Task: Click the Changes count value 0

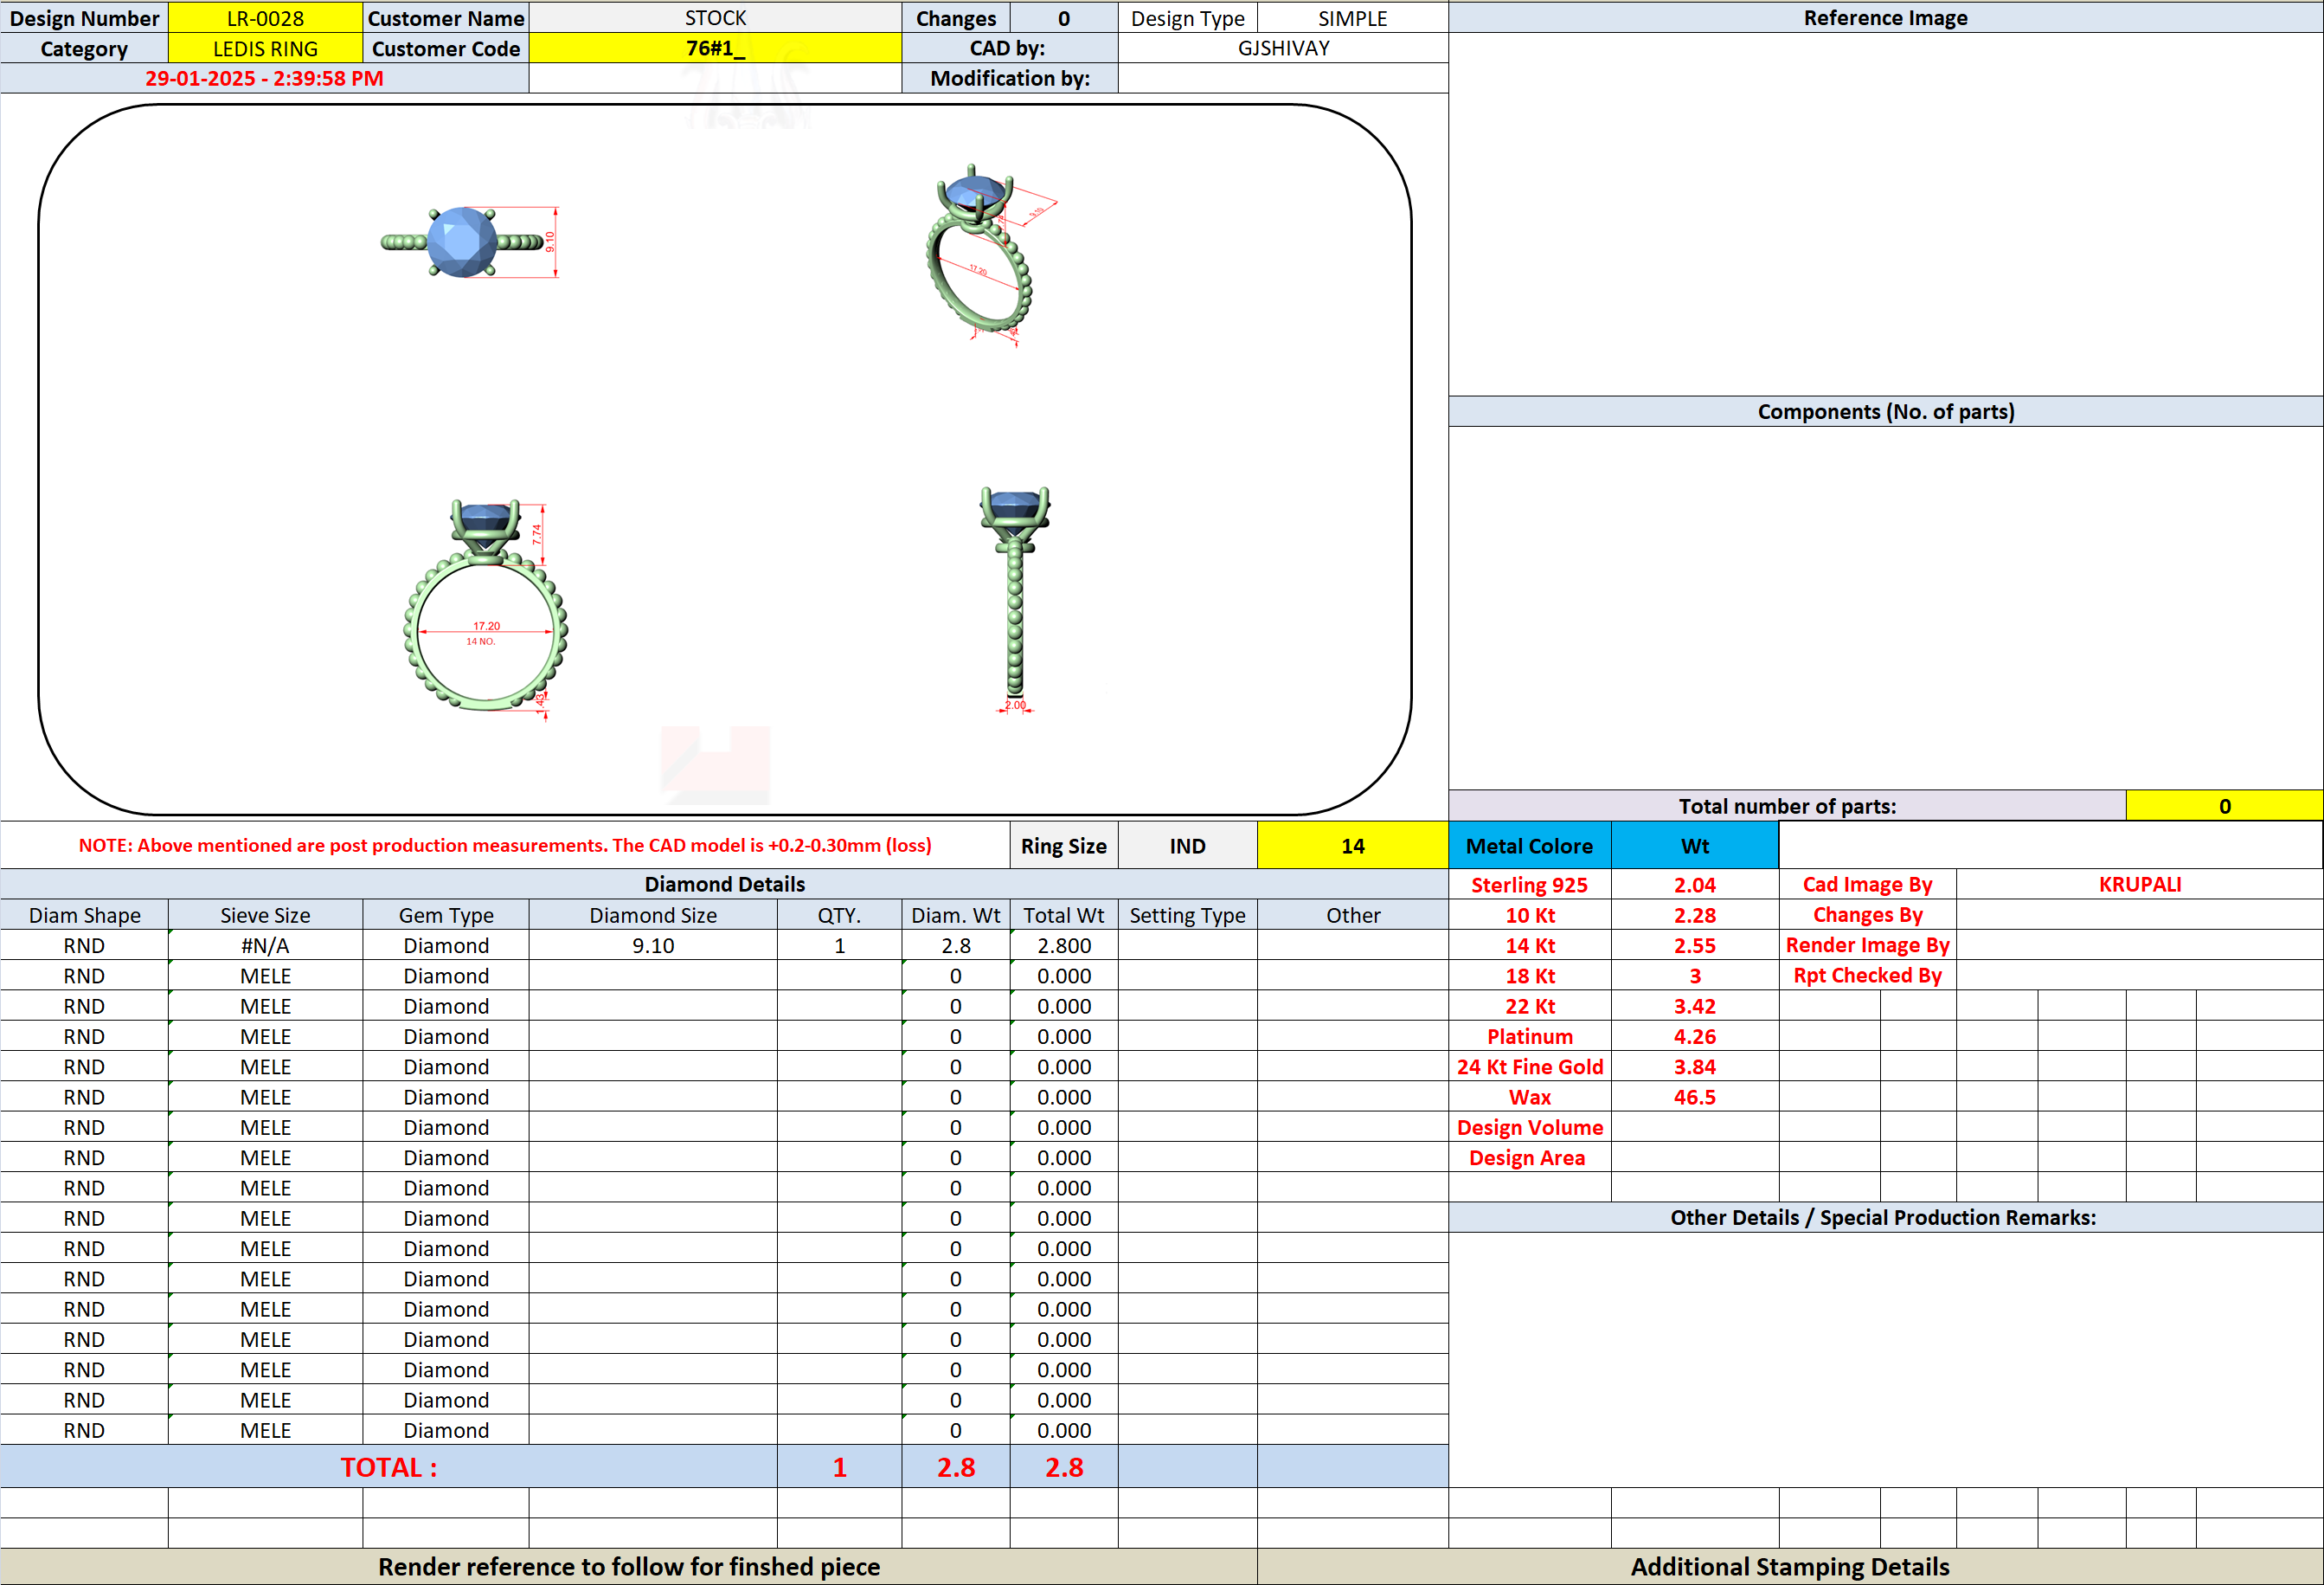Action: [1064, 18]
